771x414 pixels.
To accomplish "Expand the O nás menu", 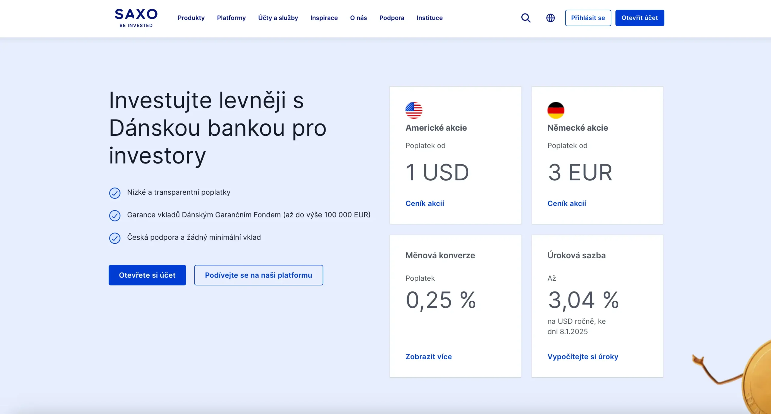I will 358,18.
